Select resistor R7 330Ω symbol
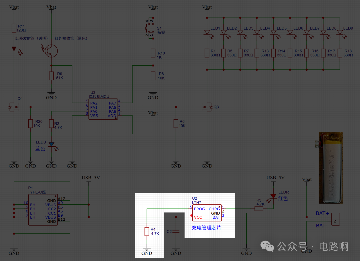The width and height of the screenshot is (360, 261). pyautogui.click(x=240, y=53)
